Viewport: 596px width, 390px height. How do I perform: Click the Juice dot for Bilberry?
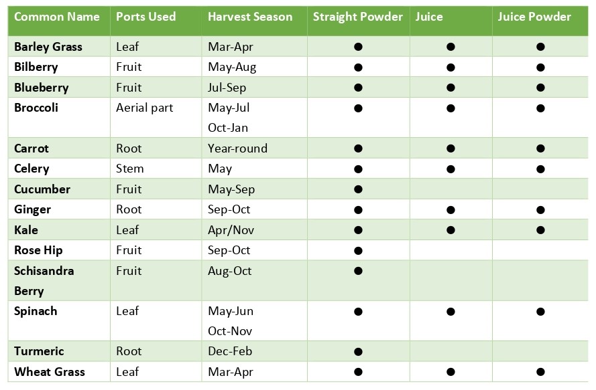point(451,68)
